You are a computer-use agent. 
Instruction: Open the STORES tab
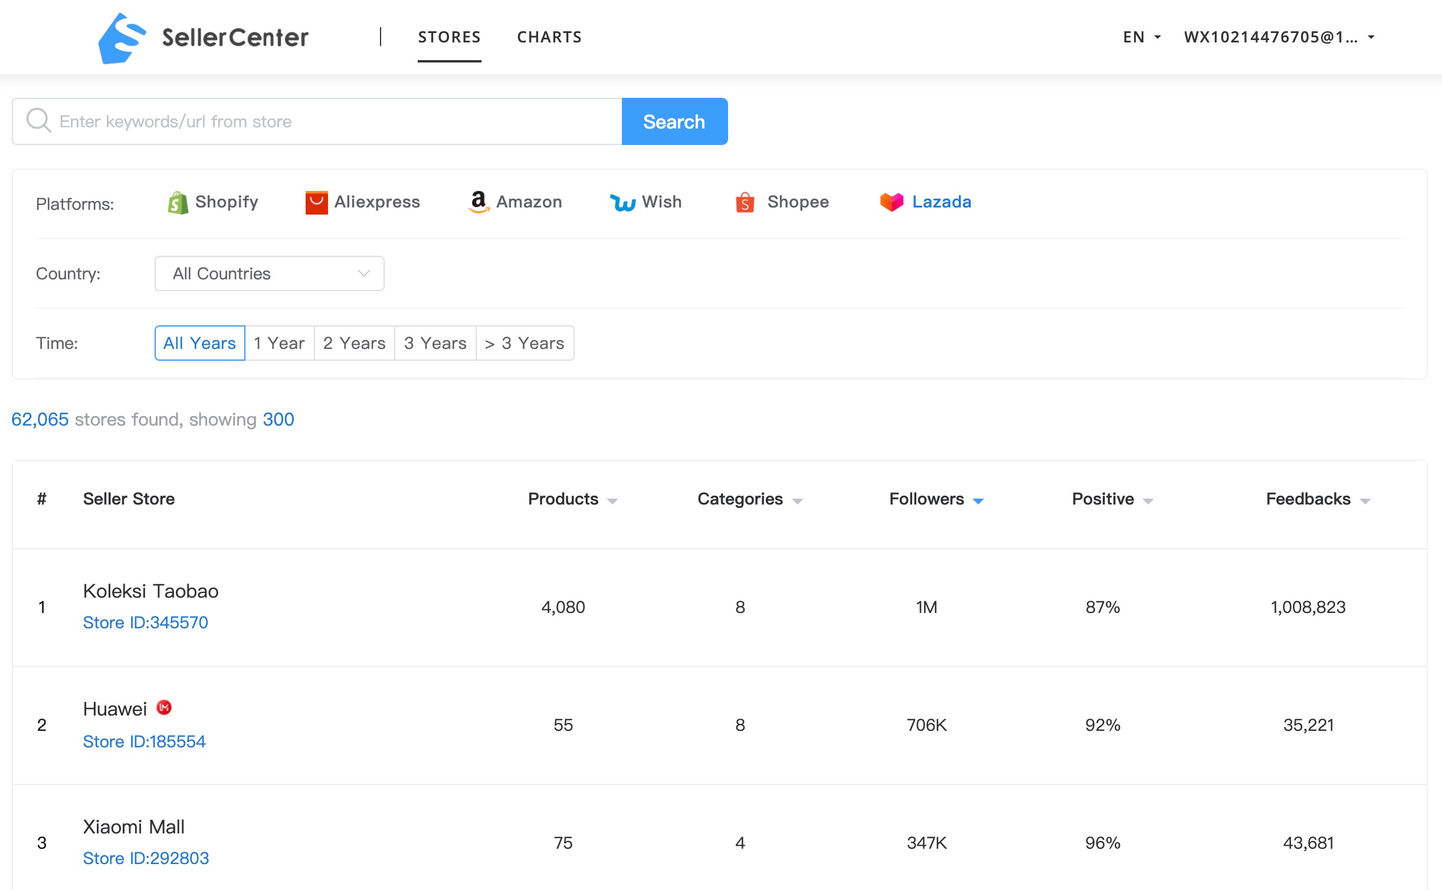[x=450, y=36]
